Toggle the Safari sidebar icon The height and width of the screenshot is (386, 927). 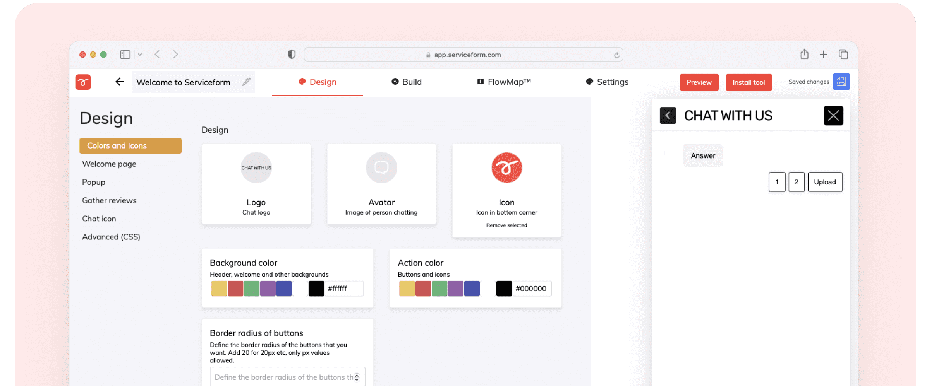pyautogui.click(x=125, y=55)
